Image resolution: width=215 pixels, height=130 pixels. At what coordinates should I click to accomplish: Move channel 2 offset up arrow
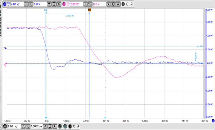tap(118, 4)
